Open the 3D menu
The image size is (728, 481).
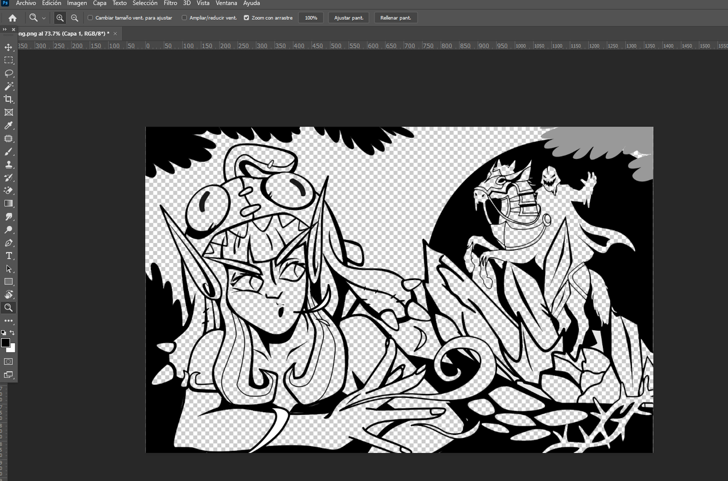coord(187,3)
